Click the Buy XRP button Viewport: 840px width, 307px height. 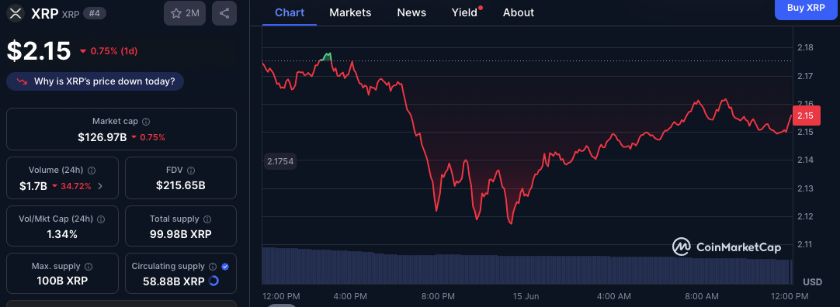click(x=806, y=9)
